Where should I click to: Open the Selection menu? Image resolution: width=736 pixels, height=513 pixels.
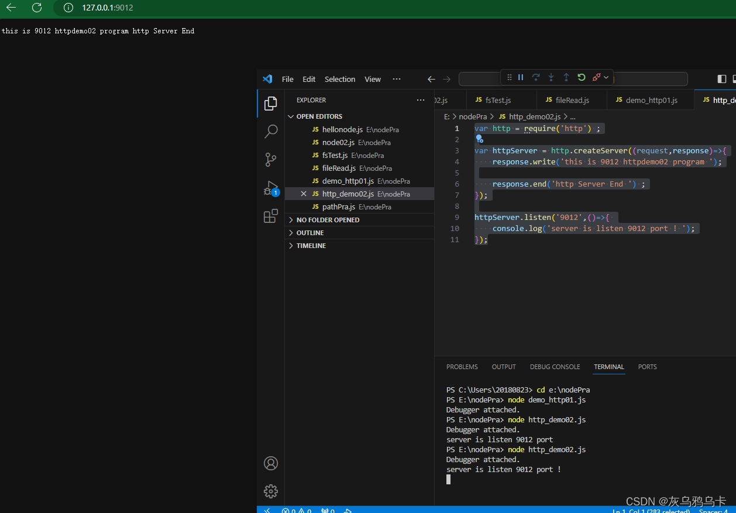point(340,79)
